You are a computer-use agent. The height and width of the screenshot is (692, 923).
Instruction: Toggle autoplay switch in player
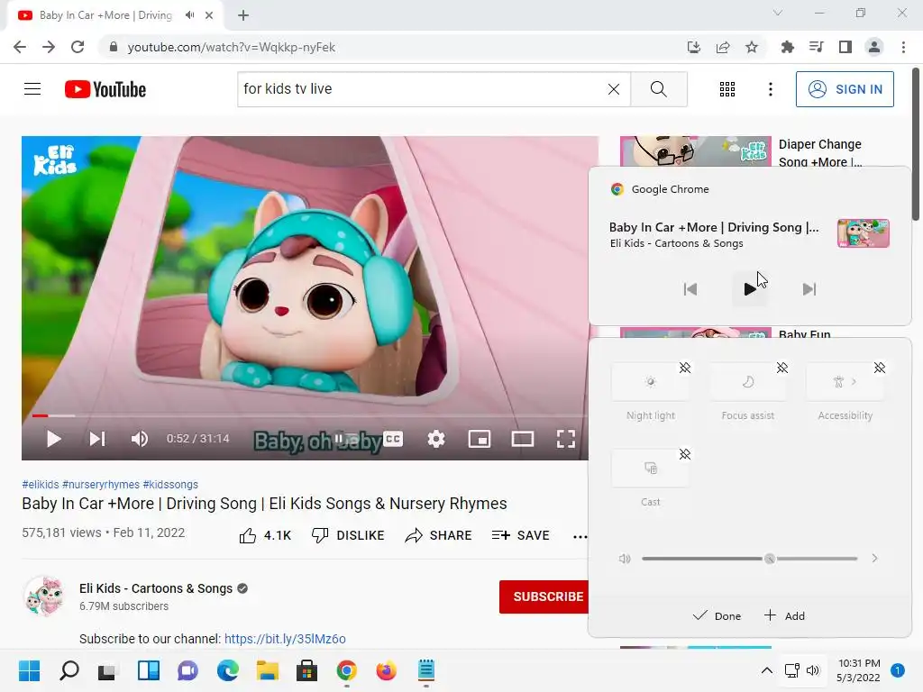(x=347, y=439)
